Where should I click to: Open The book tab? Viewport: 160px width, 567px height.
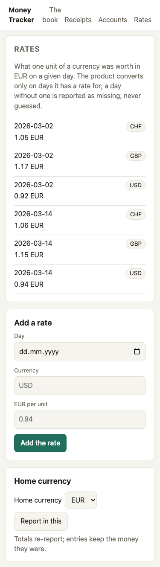52,15
